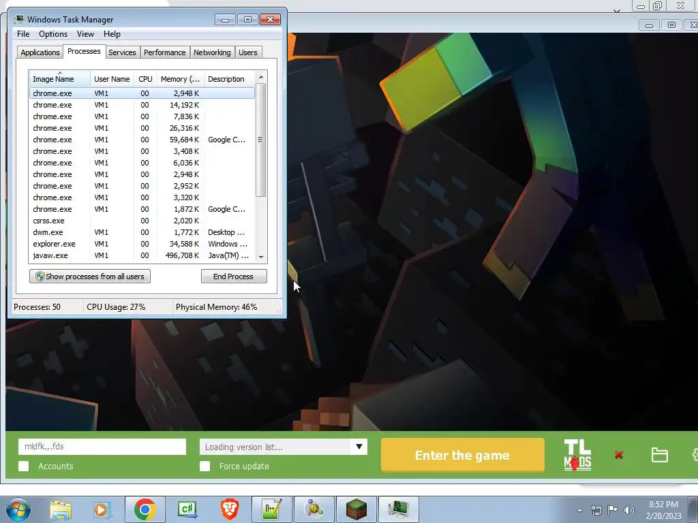Click the red X icon in launcher bar
Screen dimensions: 698x523
tap(619, 455)
